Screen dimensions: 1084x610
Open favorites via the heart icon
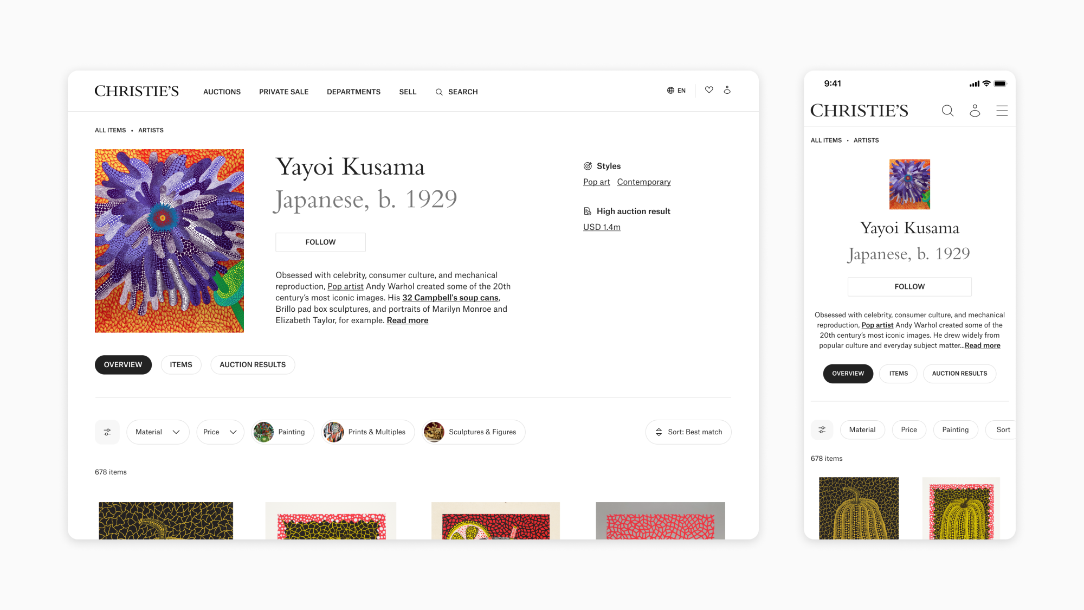tap(709, 90)
